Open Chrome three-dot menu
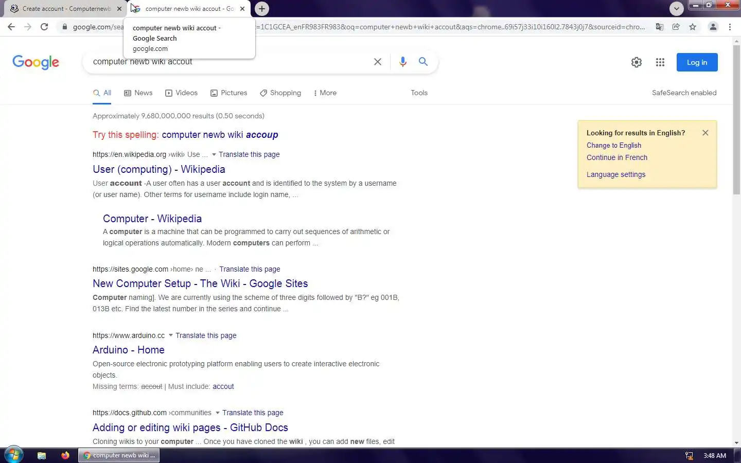The image size is (741, 463). pyautogui.click(x=730, y=27)
